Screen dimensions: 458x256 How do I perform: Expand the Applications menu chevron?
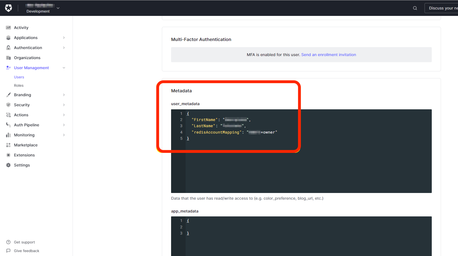pos(64,38)
